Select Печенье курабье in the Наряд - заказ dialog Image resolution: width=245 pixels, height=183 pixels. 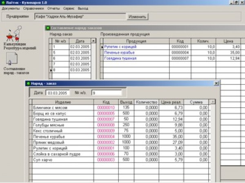pyautogui.click(x=120, y=137)
